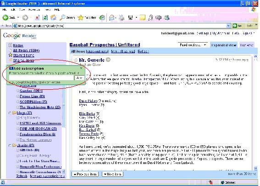Select the FIRE JOE MORGAN feed
This screenshot has height=186, width=260.
point(38,129)
